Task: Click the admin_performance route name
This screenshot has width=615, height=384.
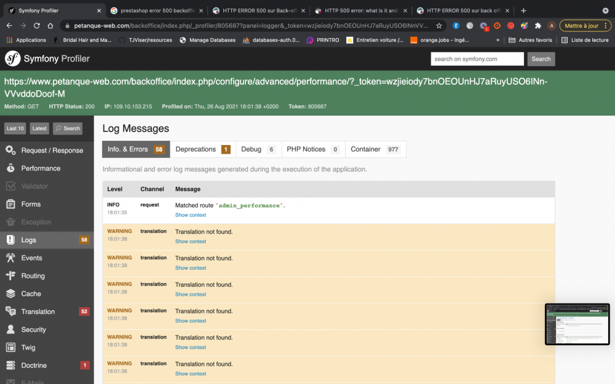Action: click(249, 205)
